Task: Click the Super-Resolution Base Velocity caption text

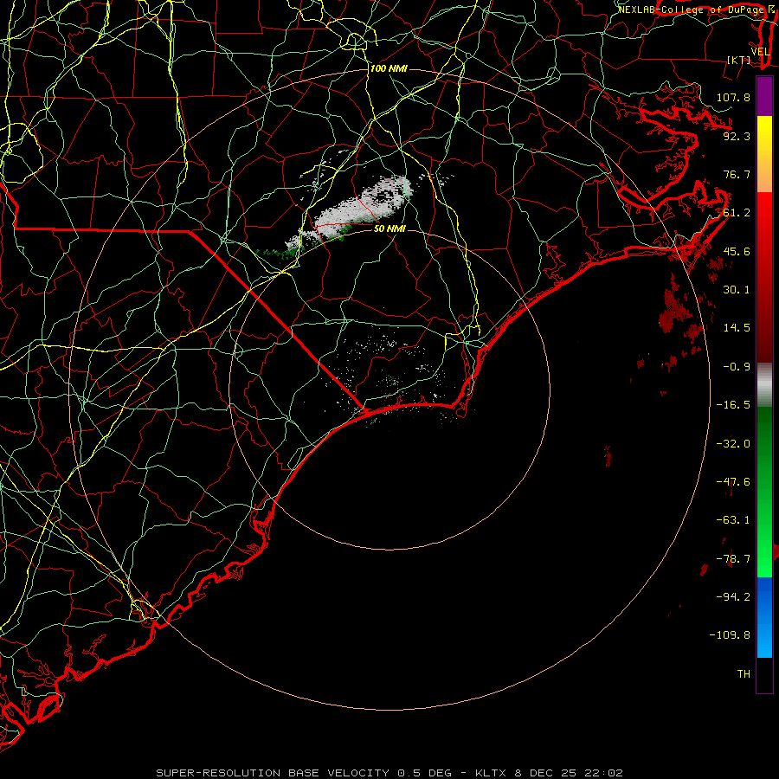Action: [x=389, y=773]
